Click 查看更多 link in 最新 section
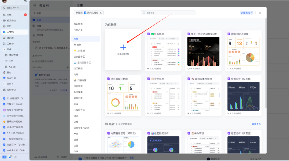This screenshot has width=289, height=161. 256,124
